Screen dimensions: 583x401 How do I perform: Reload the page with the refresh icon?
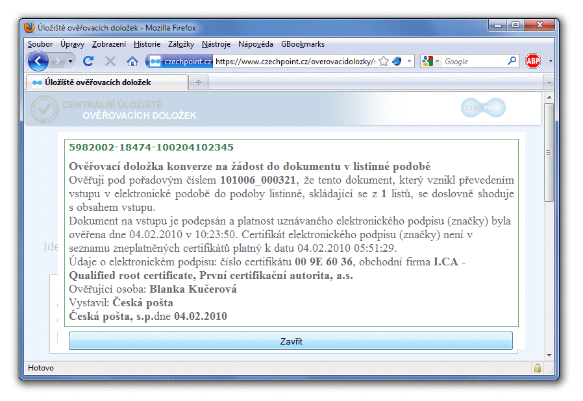pyautogui.click(x=88, y=61)
